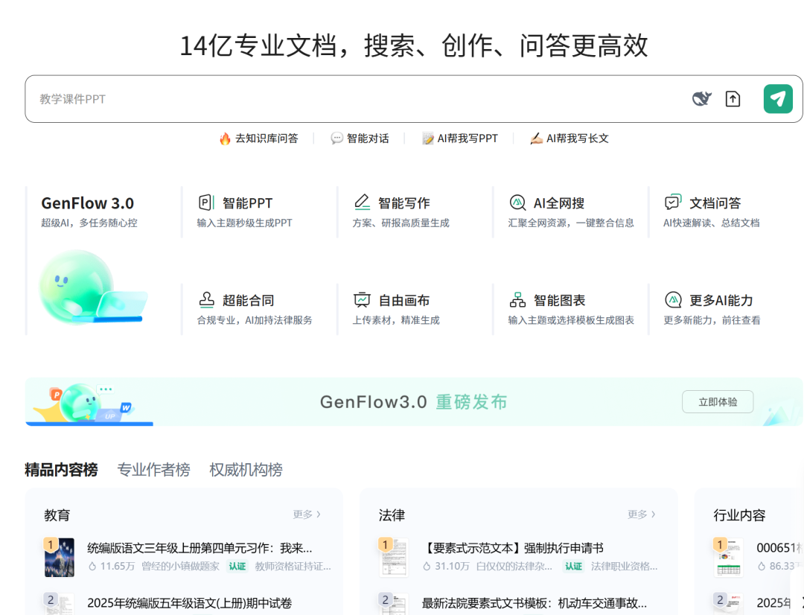Screen dimensions: 804x615
Task: Open AI帮我写长文 shortcut
Action: point(569,138)
